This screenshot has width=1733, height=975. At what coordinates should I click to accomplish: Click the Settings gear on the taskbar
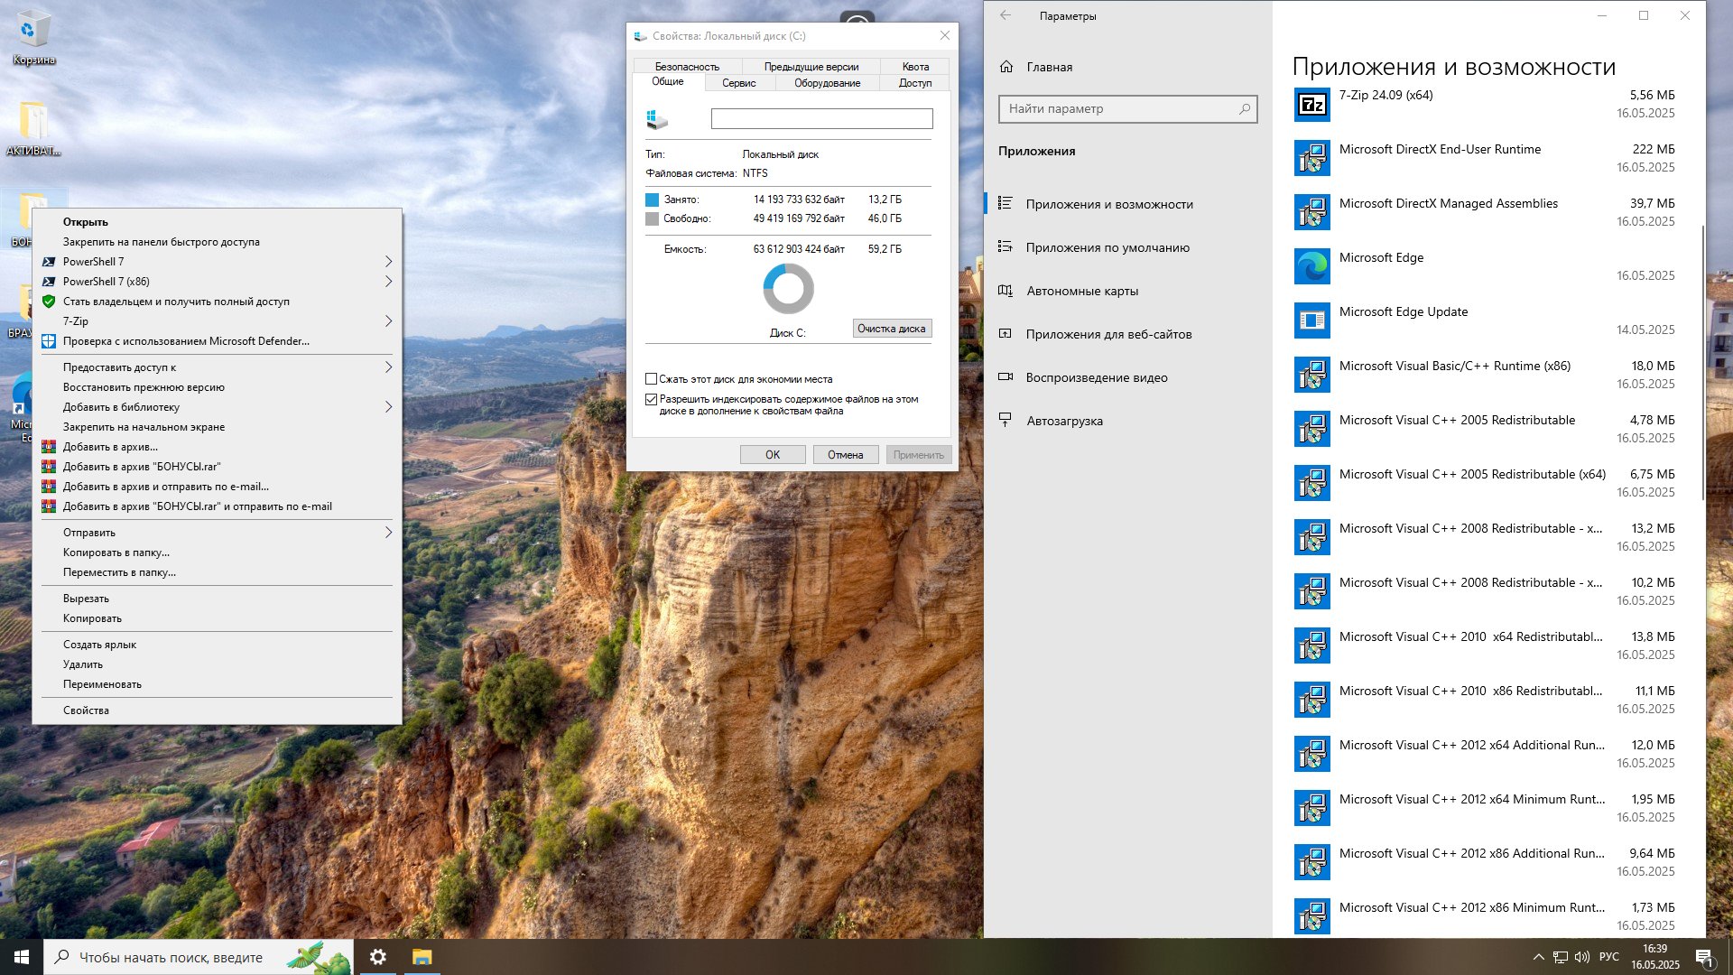click(x=378, y=957)
